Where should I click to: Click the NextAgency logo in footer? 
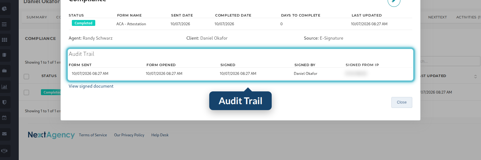click(51, 135)
